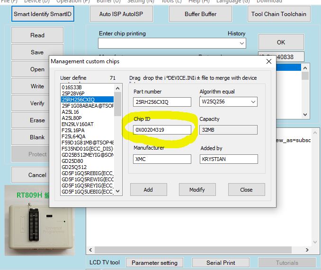Click down arrow of main chip list scrollbar

305,115
